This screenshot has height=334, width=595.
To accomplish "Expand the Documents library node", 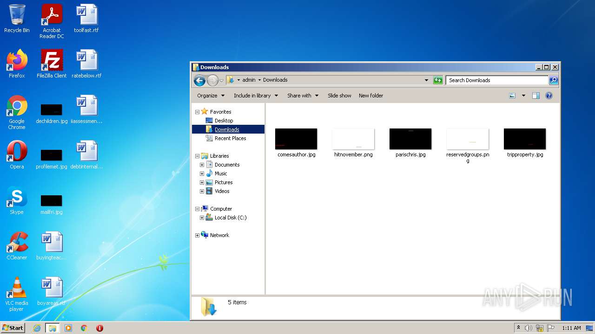I will coord(202,165).
